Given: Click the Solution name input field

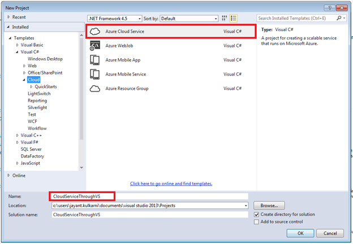Looking at the screenshot, I should pos(150,215).
